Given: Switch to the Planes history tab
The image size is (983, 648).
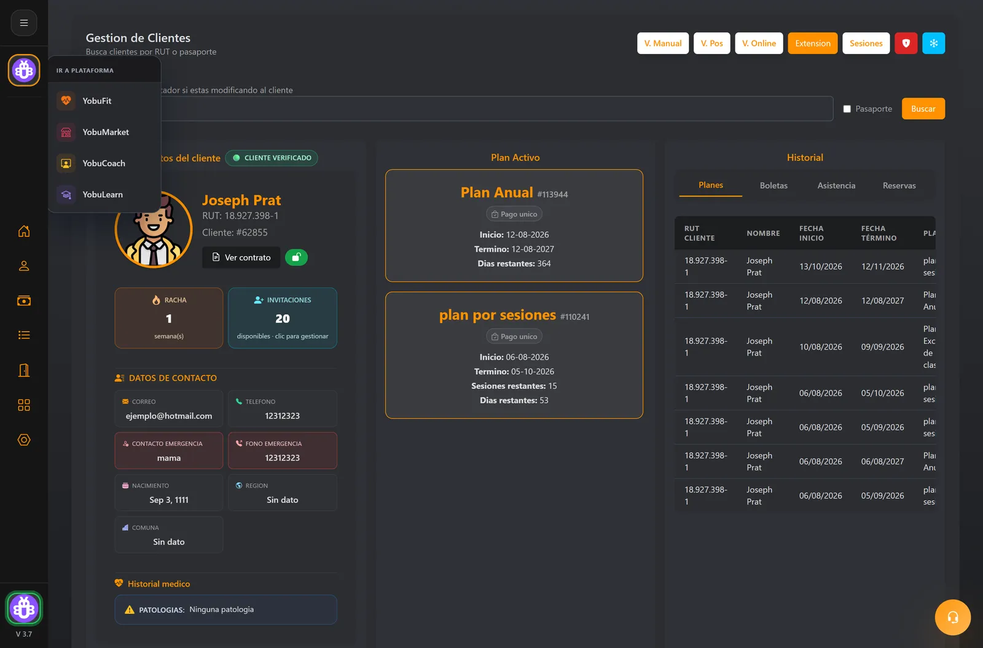Looking at the screenshot, I should (x=710, y=185).
